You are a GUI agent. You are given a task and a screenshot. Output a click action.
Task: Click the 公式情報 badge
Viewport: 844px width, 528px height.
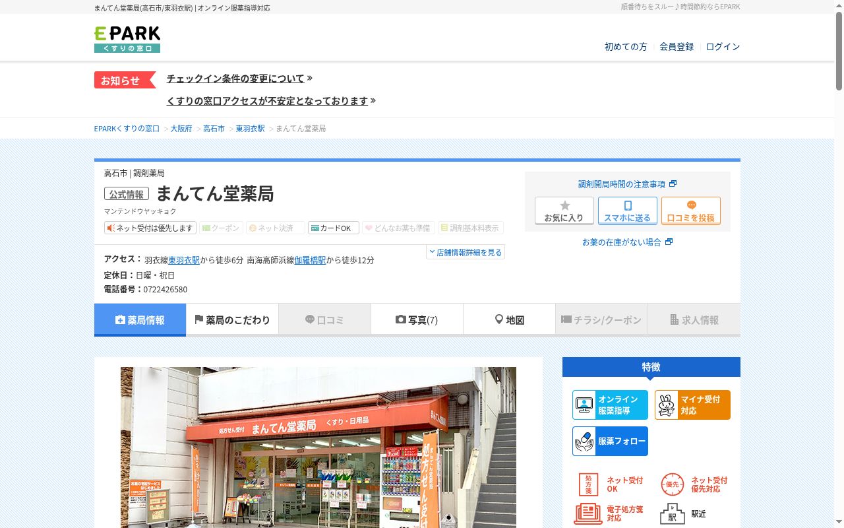(x=127, y=194)
